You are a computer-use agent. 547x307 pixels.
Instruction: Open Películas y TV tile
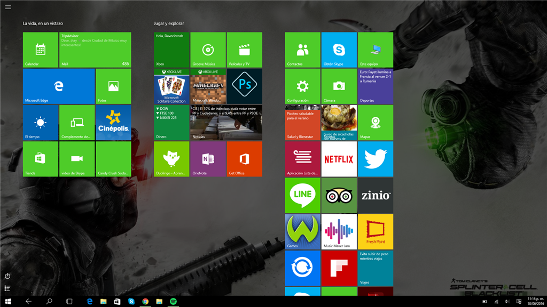point(245,50)
